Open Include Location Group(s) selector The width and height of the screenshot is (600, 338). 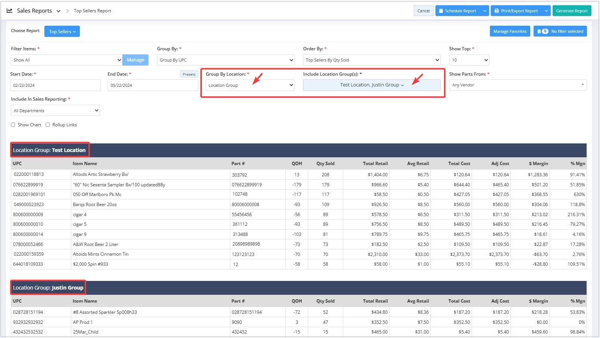click(372, 85)
